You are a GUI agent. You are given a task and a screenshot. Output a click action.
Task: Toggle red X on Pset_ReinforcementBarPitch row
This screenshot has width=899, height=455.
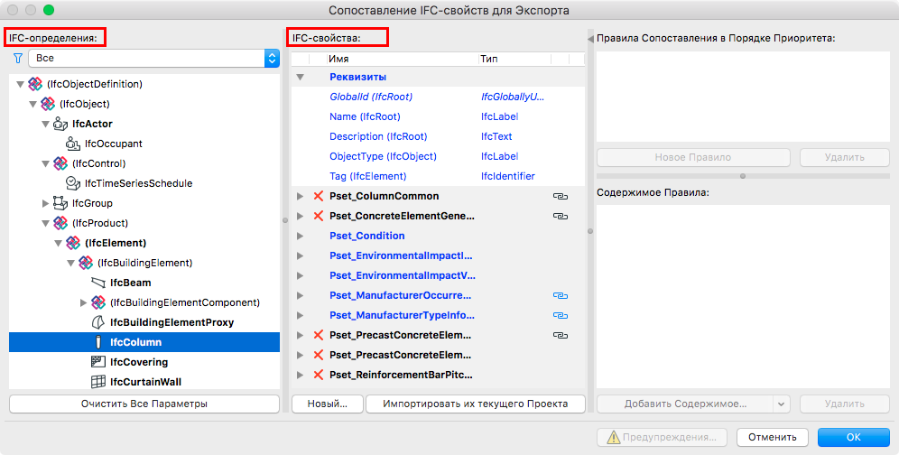(318, 375)
